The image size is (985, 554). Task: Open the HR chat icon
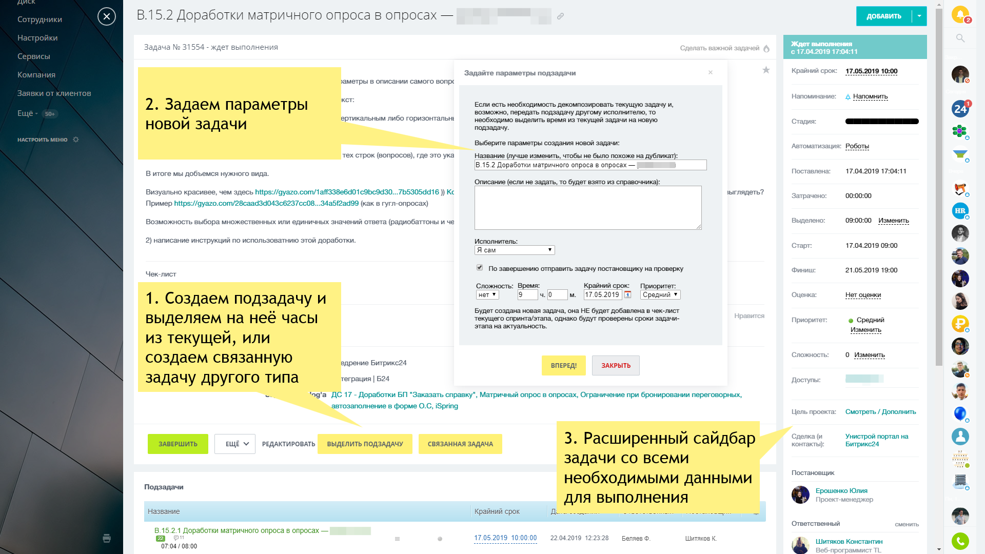coord(960,210)
